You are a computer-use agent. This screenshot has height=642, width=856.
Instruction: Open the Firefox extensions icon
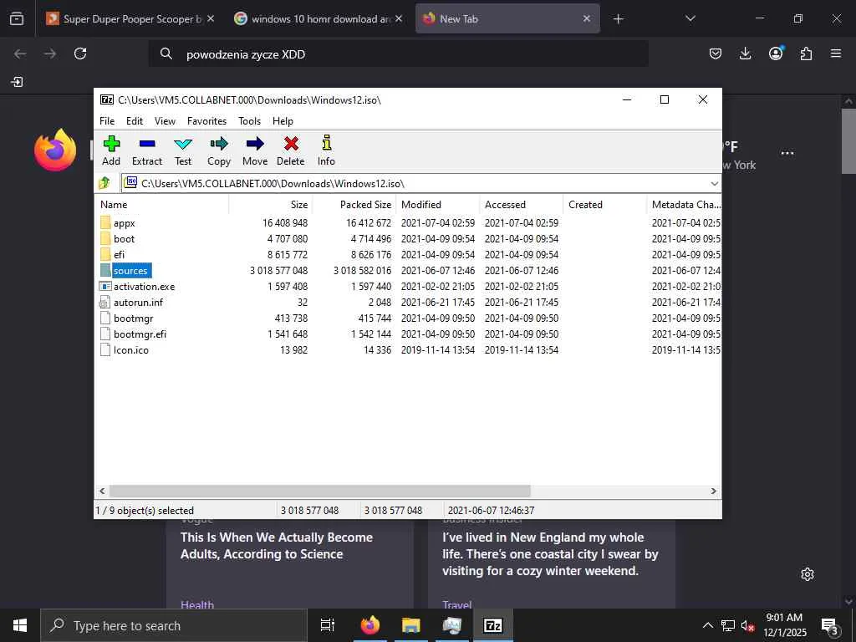[806, 53]
